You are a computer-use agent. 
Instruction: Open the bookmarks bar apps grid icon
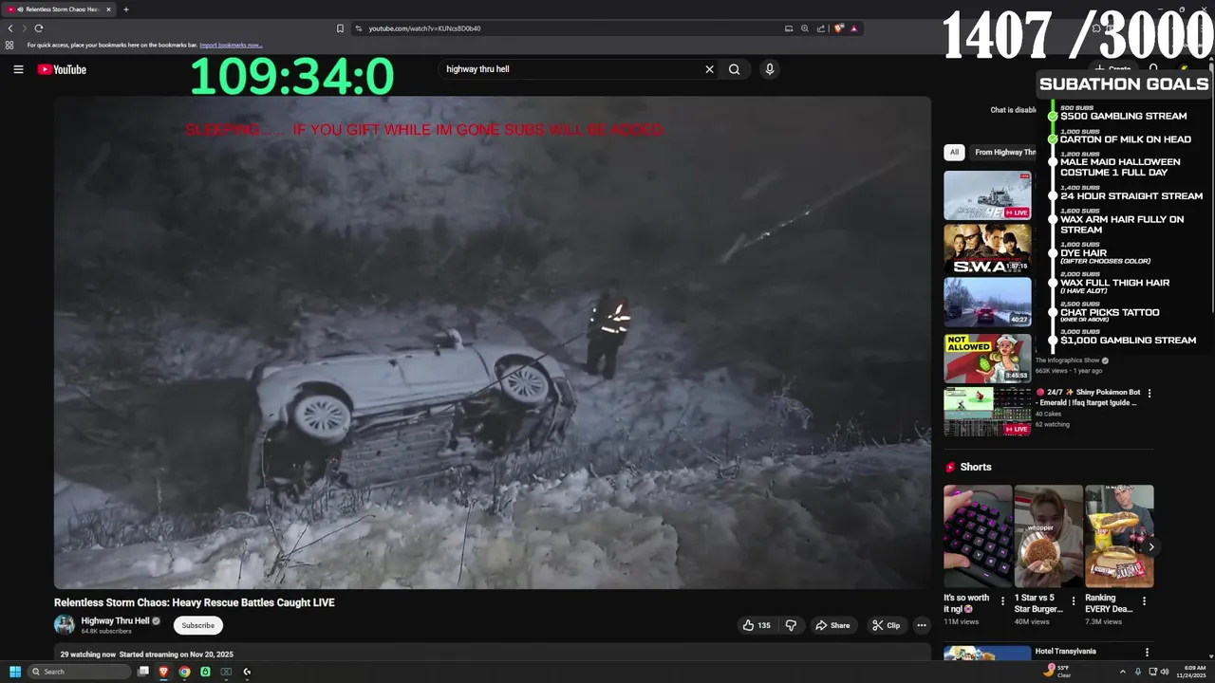point(9,45)
